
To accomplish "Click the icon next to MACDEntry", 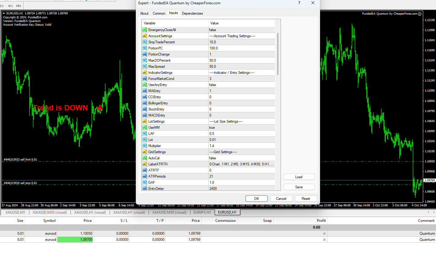I will (x=145, y=115).
